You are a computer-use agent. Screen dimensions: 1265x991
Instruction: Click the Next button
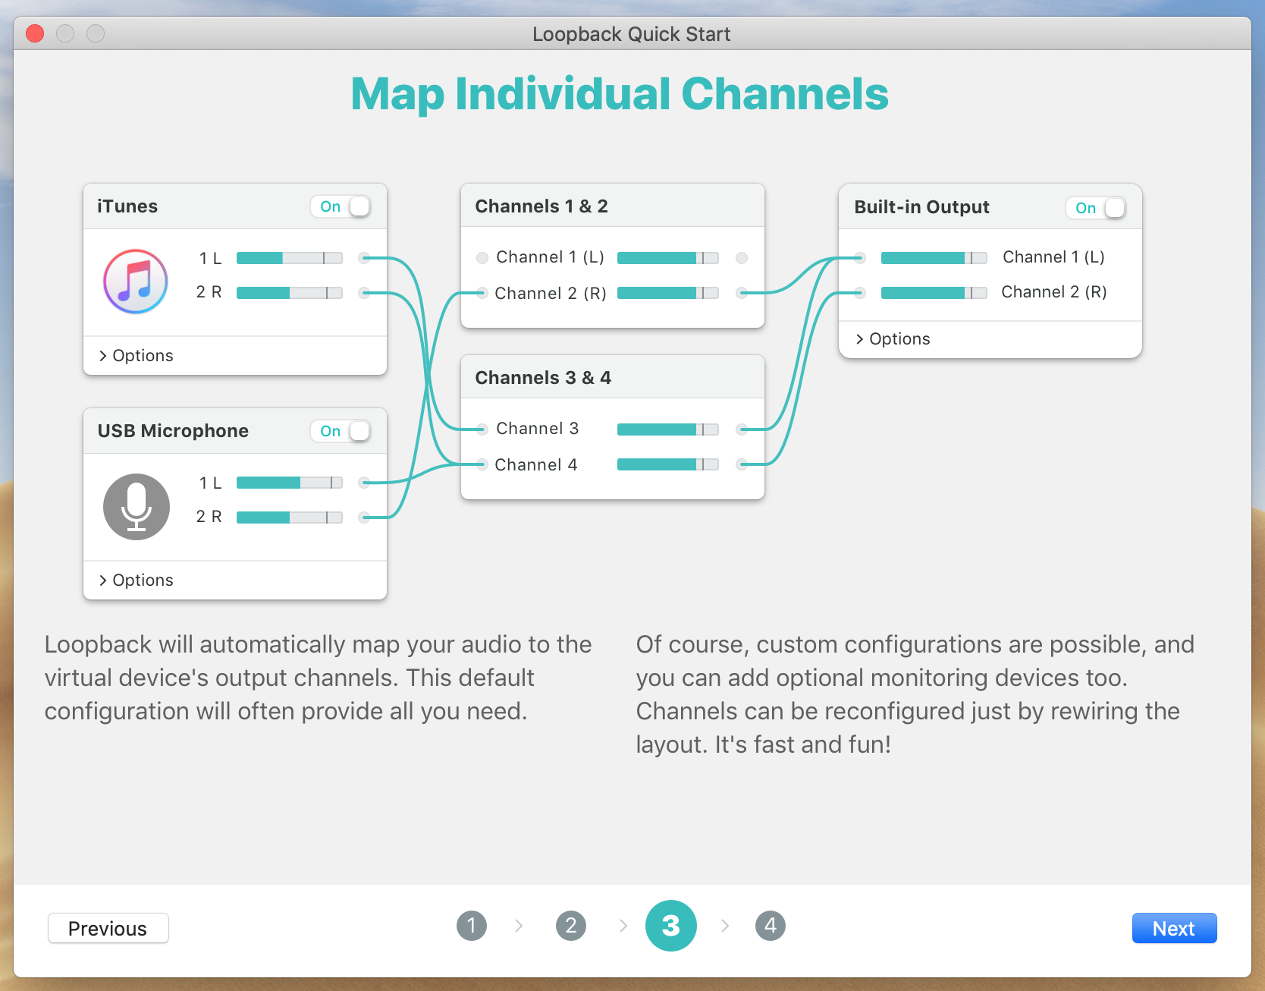click(x=1174, y=928)
